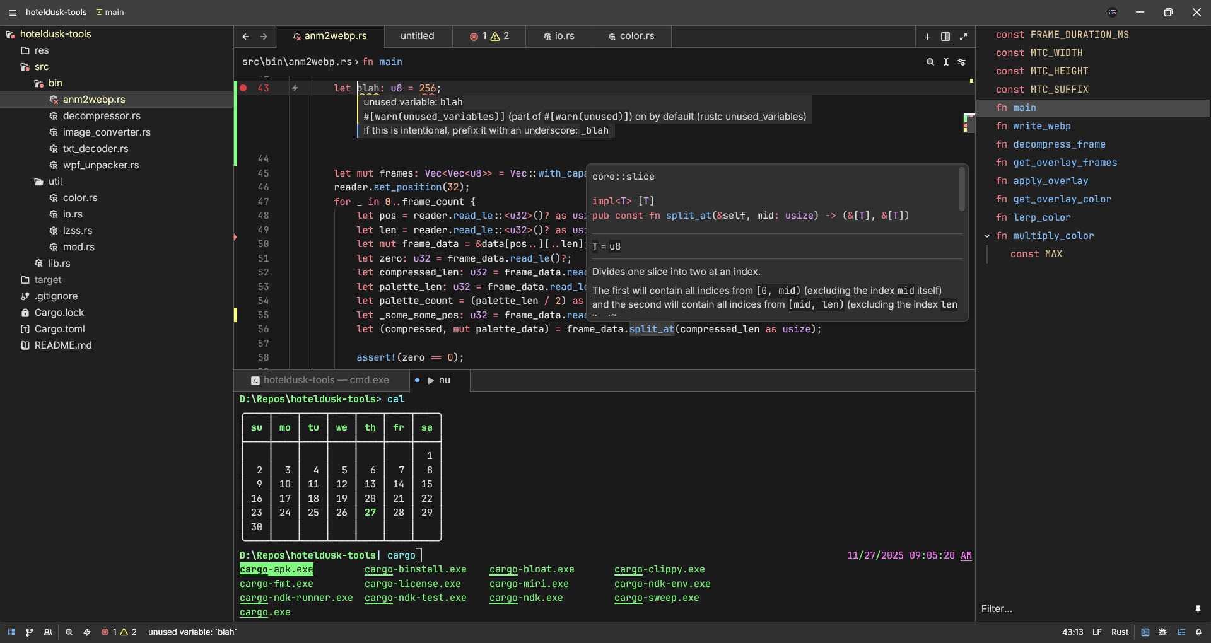Open buffer search magnifier in editor toolbar
The height and width of the screenshot is (643, 1211).
[930, 62]
